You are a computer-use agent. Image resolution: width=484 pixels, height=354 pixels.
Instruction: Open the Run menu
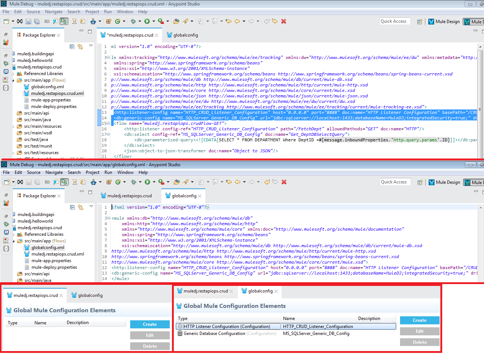pos(107,11)
